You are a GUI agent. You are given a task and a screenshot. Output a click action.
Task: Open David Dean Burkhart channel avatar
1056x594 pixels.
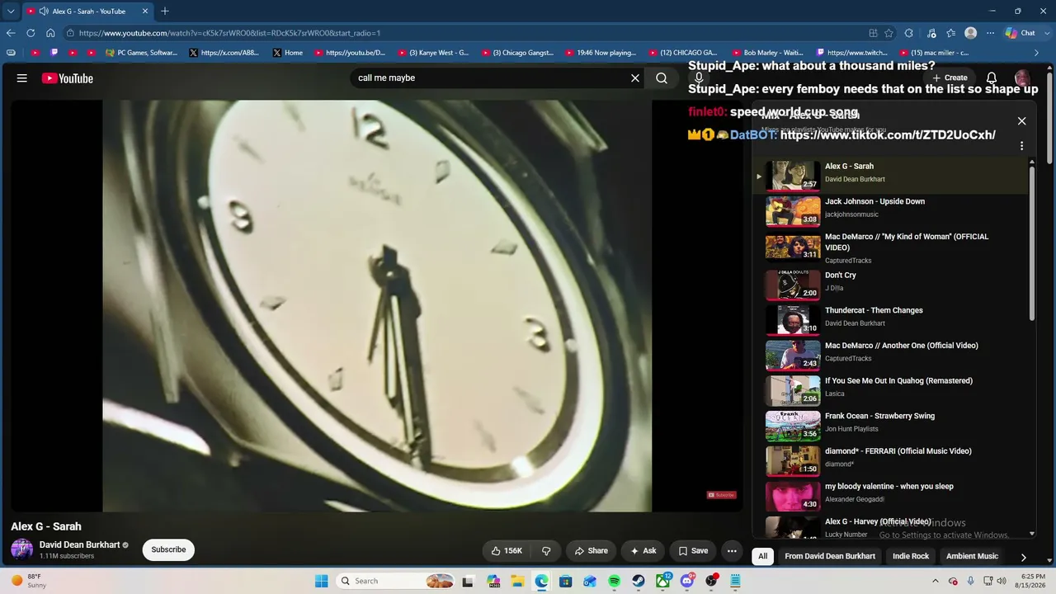(x=22, y=549)
